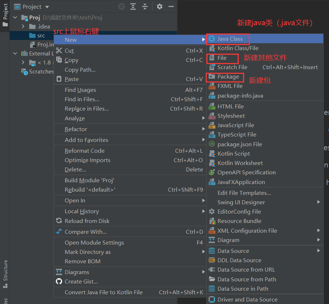Click the Scratch File icon
This screenshot has height=304, width=329.
pos(212,67)
